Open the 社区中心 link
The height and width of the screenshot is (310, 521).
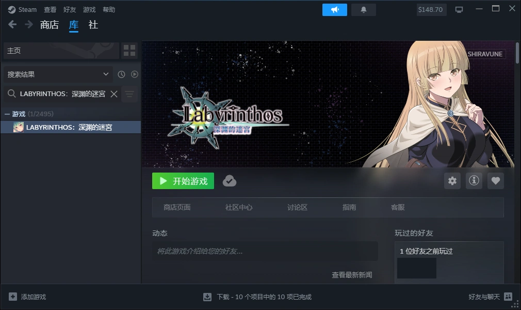coord(238,207)
